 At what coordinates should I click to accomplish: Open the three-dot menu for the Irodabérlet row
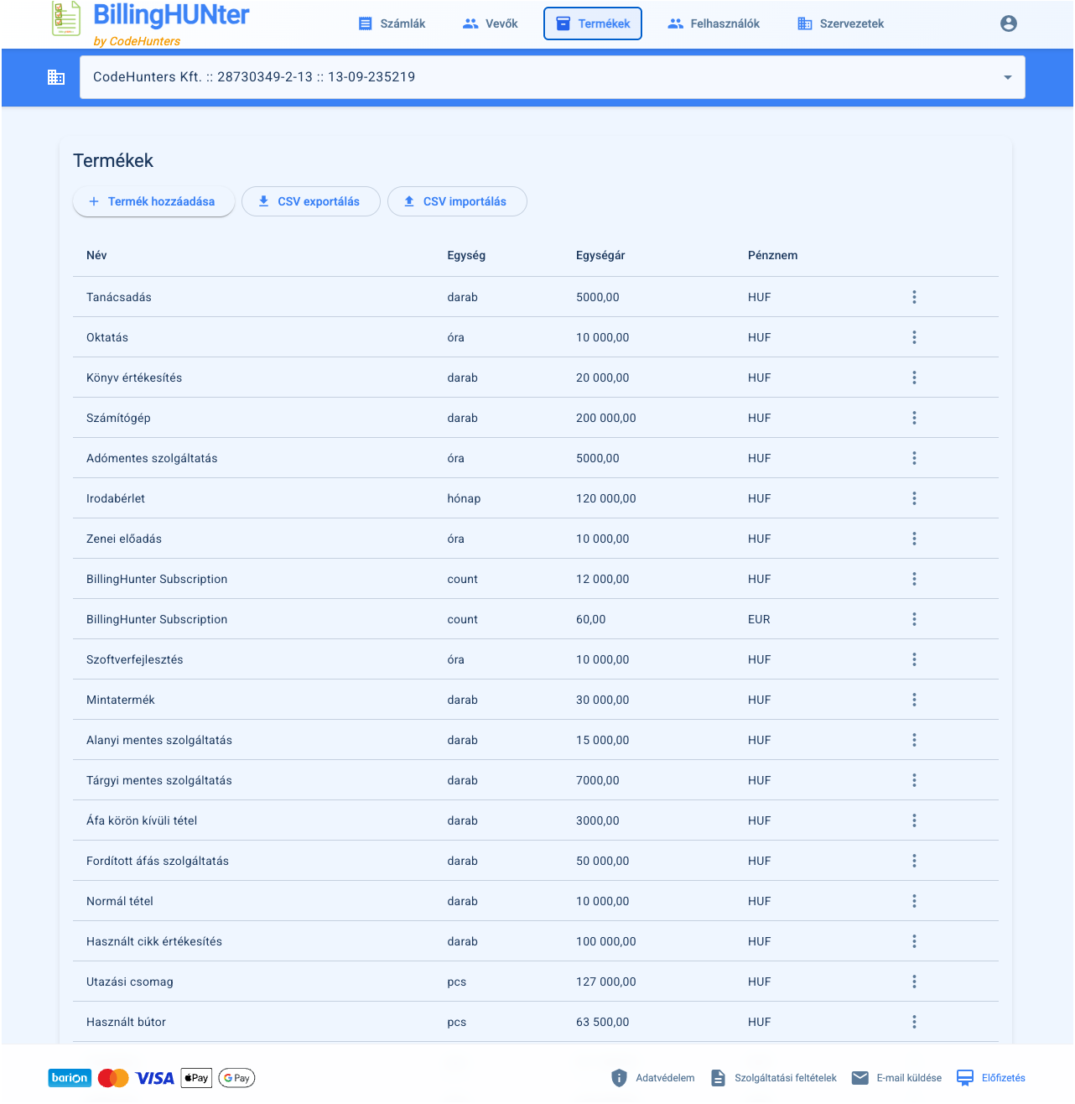pos(914,498)
